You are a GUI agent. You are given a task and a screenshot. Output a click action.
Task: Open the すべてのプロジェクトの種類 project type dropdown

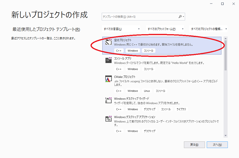point(208,29)
